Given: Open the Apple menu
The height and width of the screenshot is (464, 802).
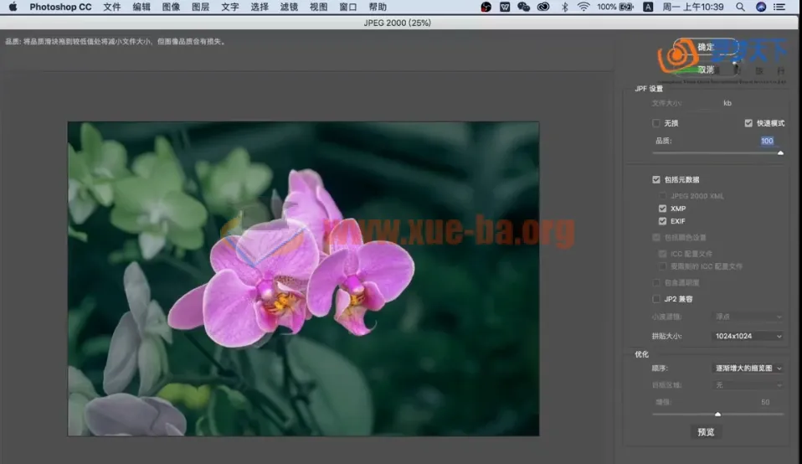Looking at the screenshot, I should click(x=13, y=7).
